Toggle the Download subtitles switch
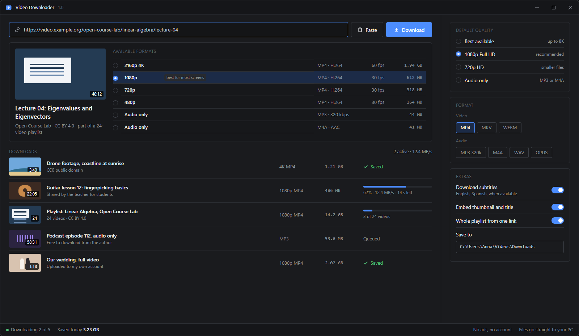Image resolution: width=579 pixels, height=336 pixels. pos(558,190)
